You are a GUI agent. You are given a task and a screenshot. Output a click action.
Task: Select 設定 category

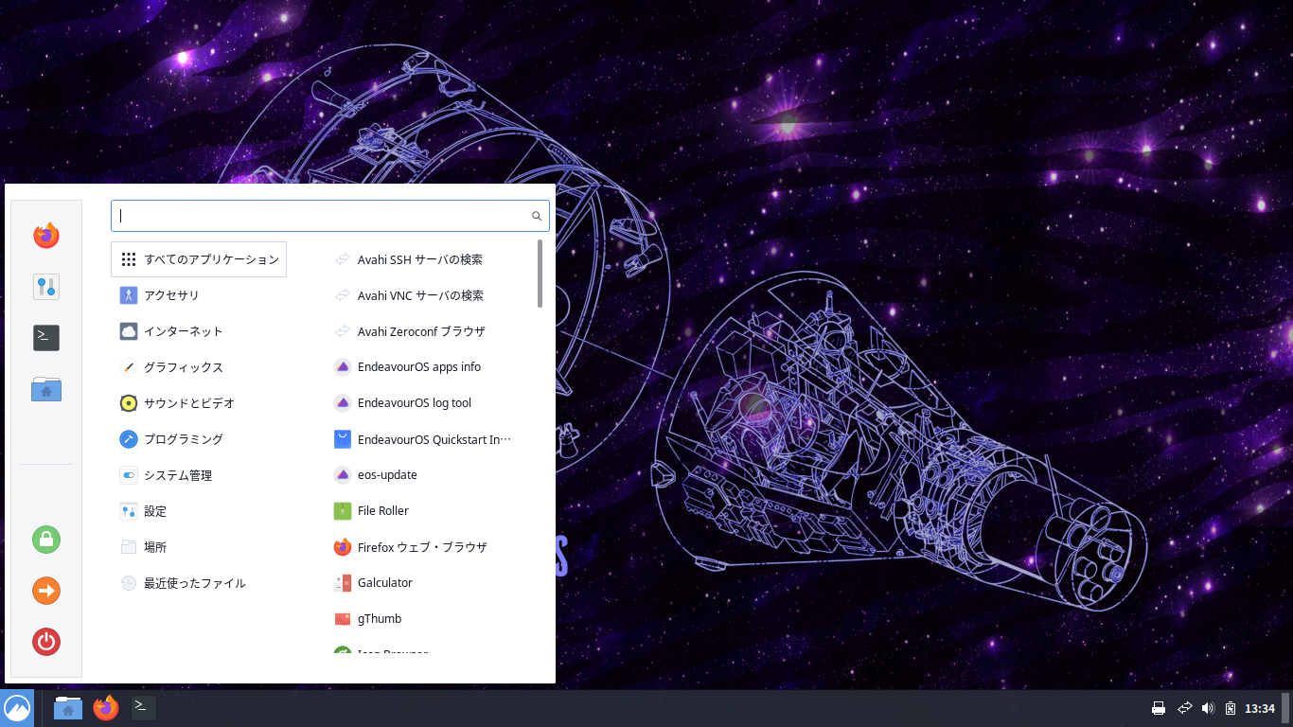tap(199, 511)
